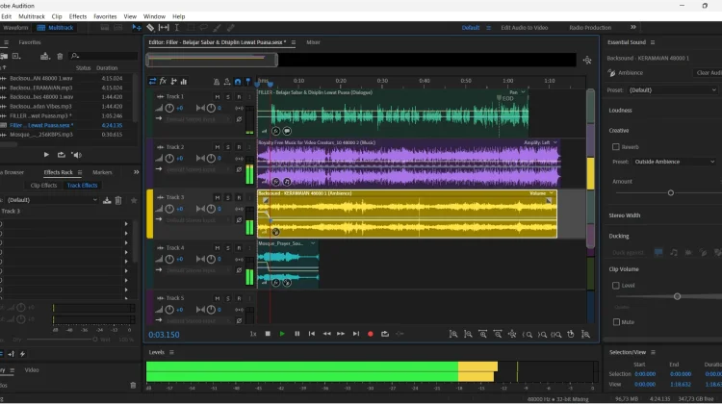
Task: Select the Time Selection tool
Action: (177, 28)
